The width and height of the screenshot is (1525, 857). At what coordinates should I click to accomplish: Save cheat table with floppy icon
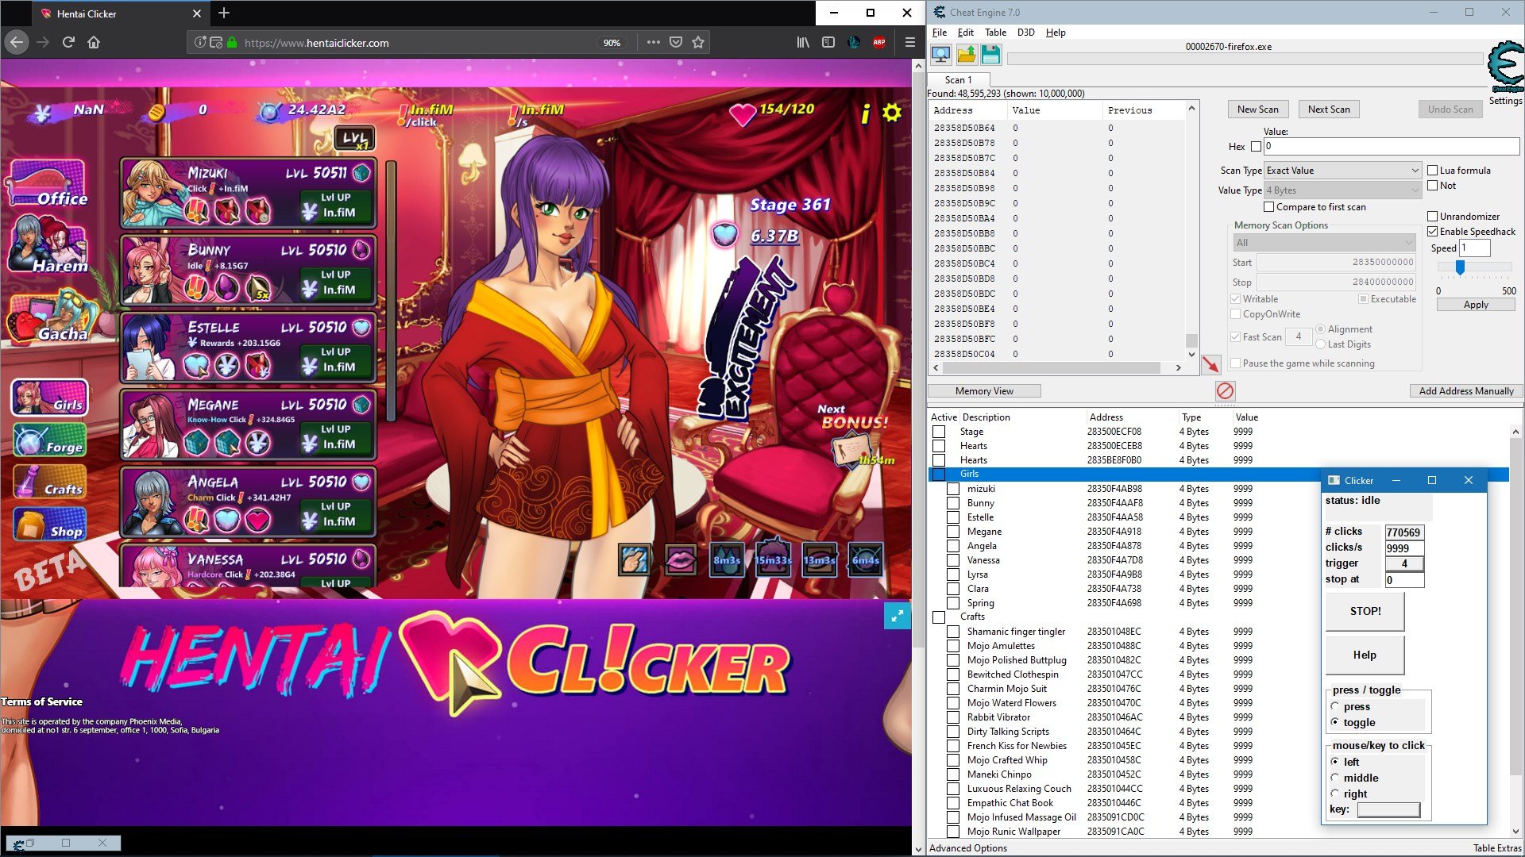click(990, 54)
